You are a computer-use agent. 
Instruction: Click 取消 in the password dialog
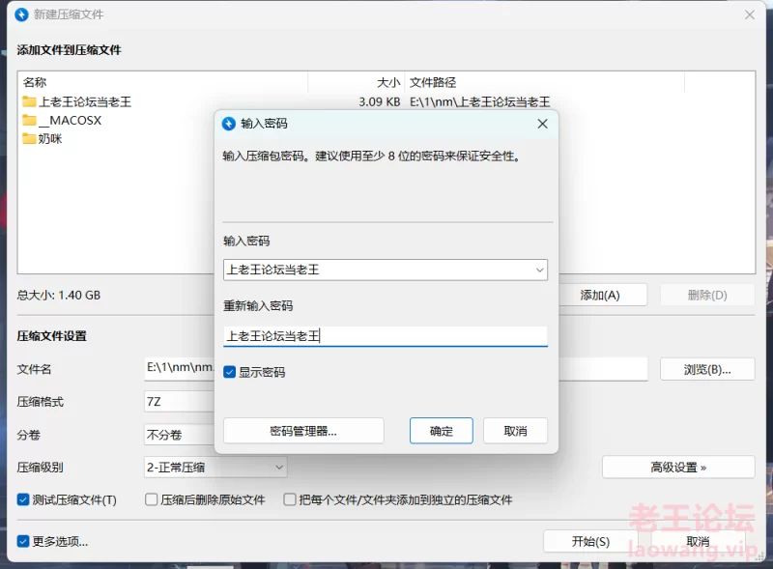point(515,431)
